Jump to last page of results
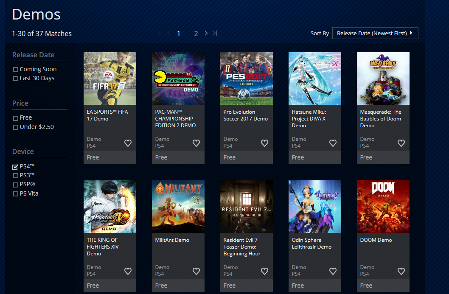The height and width of the screenshot is (294, 449). coord(215,33)
